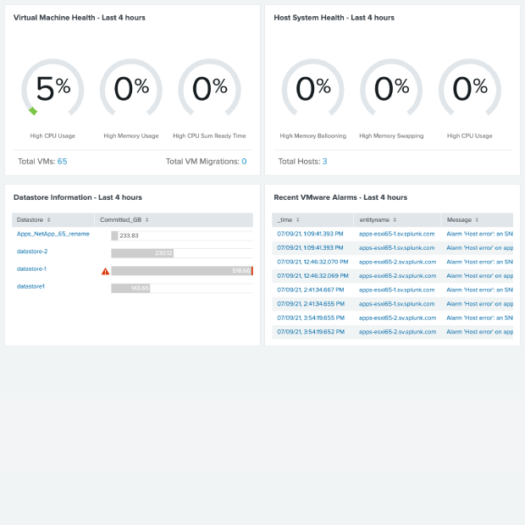Sort by the Committed_GB column arrows
Screen dimensions: 525x525
point(147,220)
